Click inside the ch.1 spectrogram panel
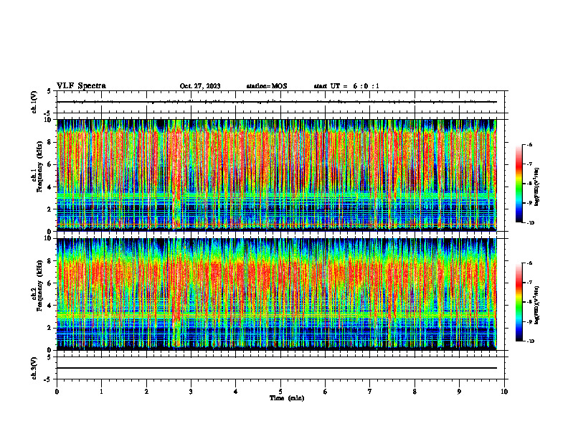Screen dimensions: 568x439 click(276, 175)
